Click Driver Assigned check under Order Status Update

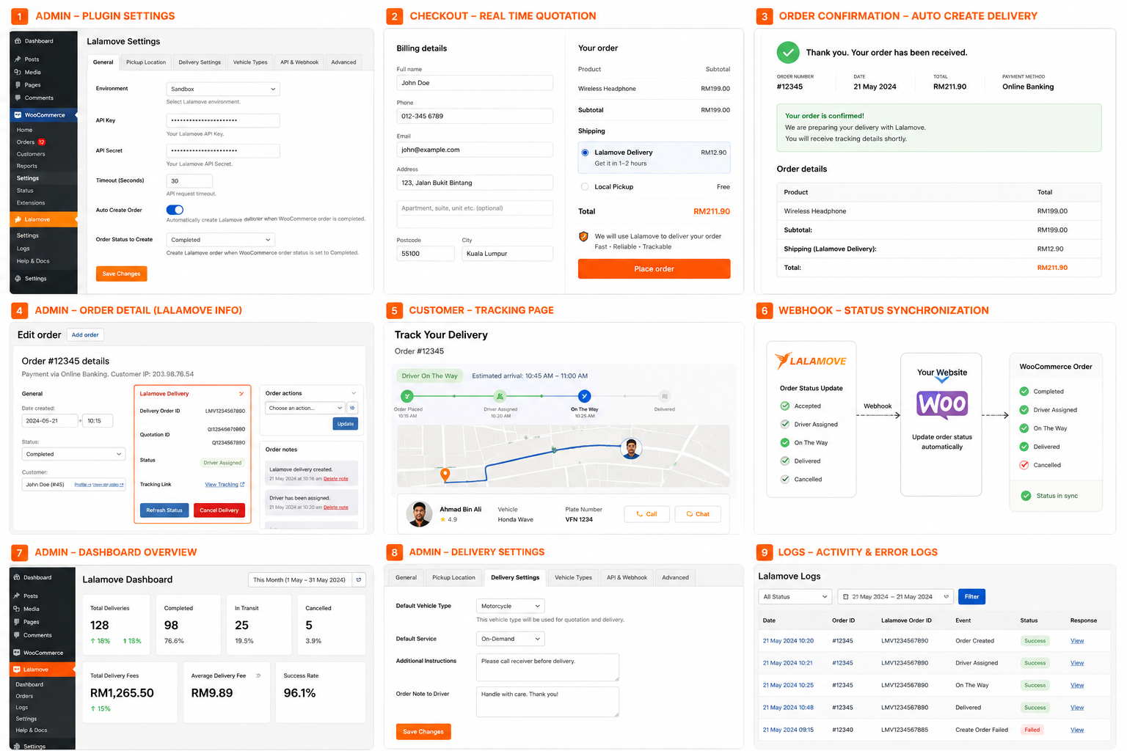click(x=785, y=424)
